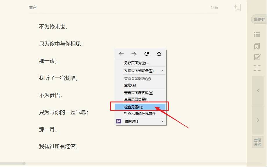Bookmark page with star icon
267x167 pixels.
pos(159,54)
